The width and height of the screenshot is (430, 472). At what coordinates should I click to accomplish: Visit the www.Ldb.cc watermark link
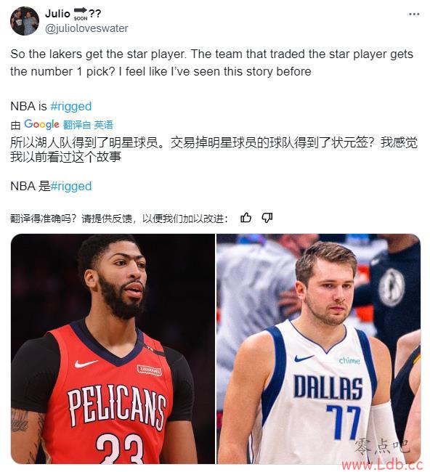tap(385, 465)
